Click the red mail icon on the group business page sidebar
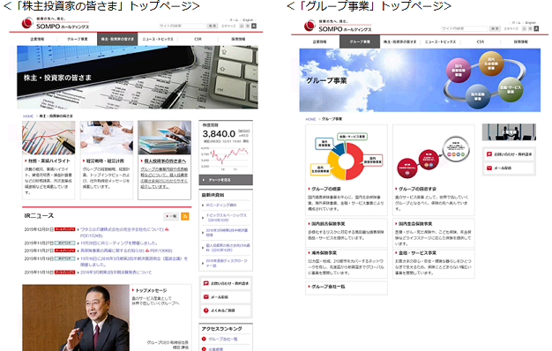 tap(489, 168)
